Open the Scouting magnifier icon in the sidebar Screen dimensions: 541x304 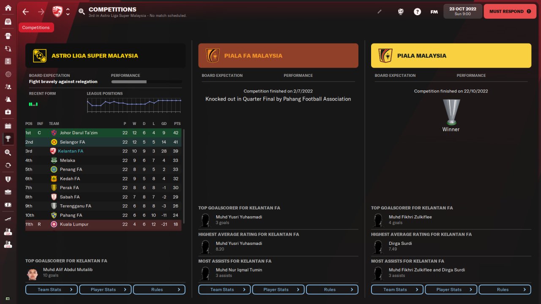click(8, 152)
